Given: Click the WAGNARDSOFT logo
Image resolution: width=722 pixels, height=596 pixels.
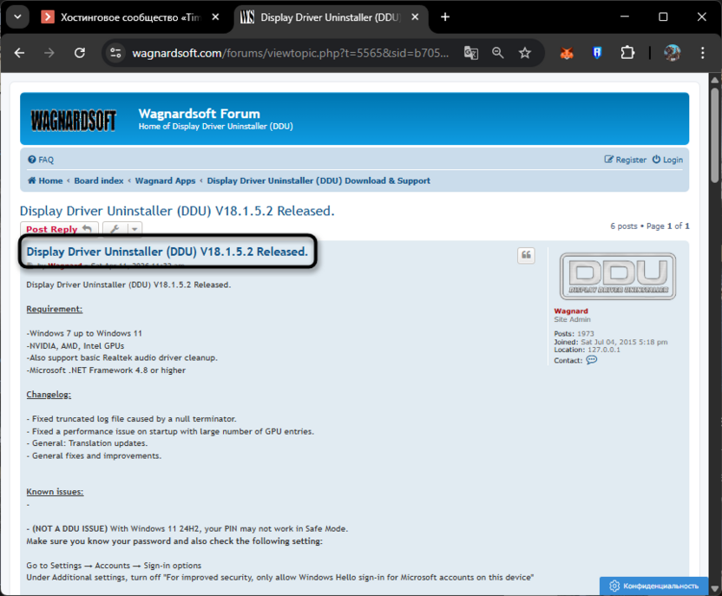Looking at the screenshot, I should coord(74,121).
